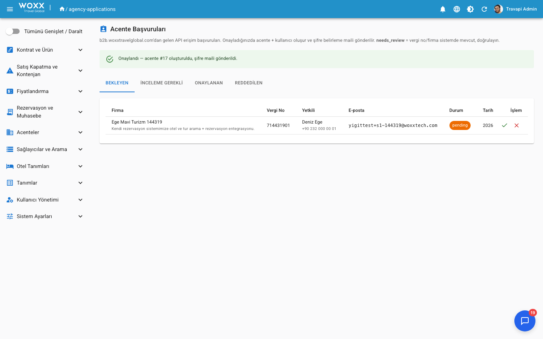Click Satış Kapatma warning triangle icon
Image resolution: width=543 pixels, height=339 pixels.
click(x=10, y=70)
